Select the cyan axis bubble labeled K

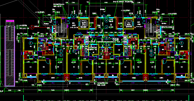point(107,21)
